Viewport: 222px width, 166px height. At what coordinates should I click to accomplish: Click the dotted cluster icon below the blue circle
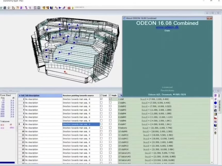[215, 107]
